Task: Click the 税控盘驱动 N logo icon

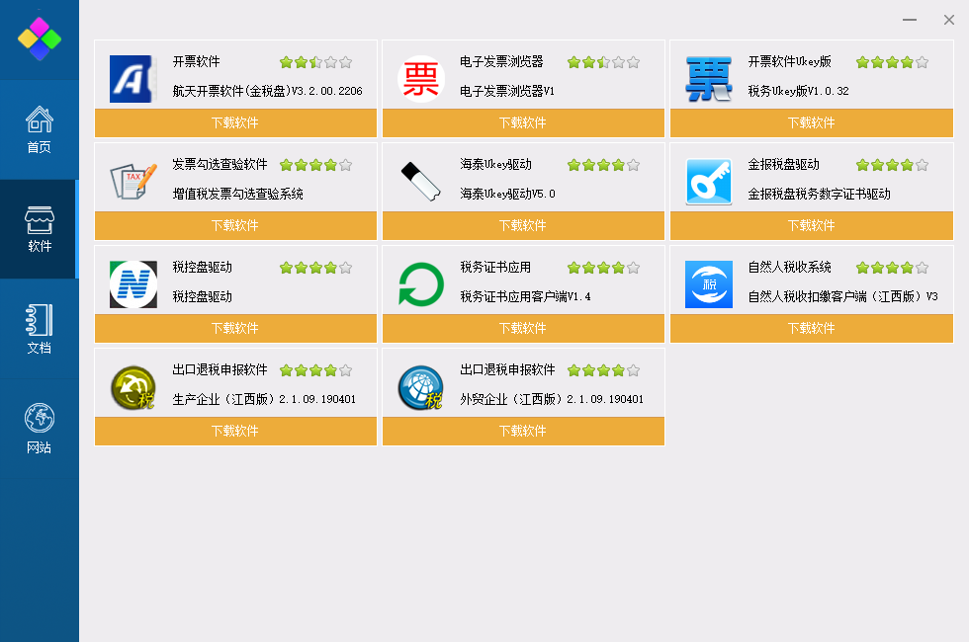Action: point(132,284)
